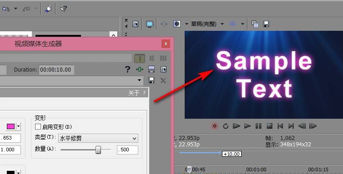Open the magenta color swatch dropdown arrow
This screenshot has height=174, width=343.
coord(19,126)
